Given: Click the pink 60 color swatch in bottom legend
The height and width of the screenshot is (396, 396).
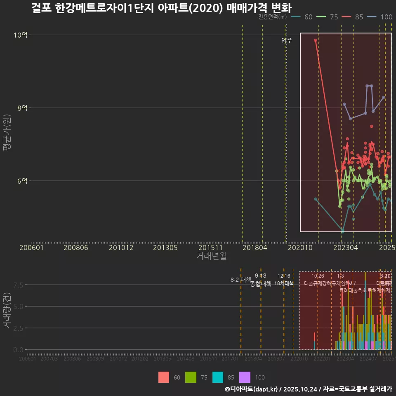Looking at the screenshot, I should click(164, 377).
